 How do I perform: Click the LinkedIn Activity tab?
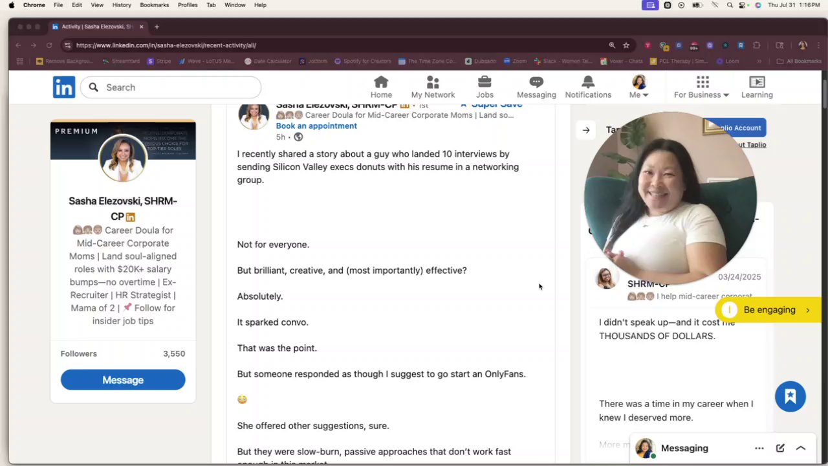(97, 27)
